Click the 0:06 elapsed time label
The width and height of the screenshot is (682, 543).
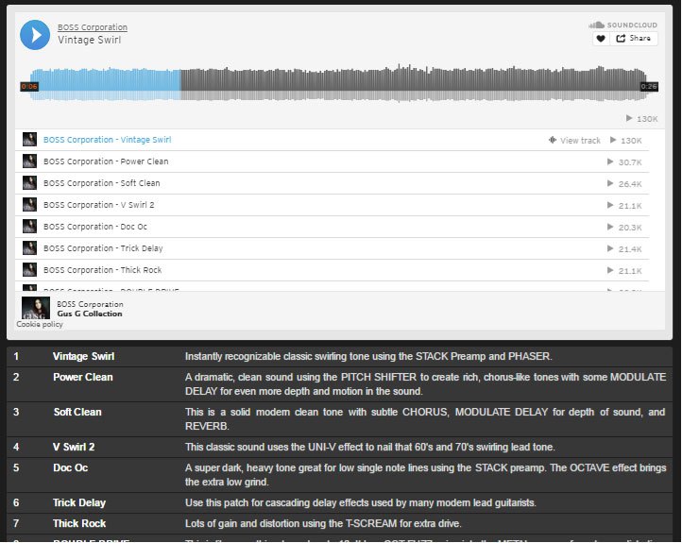tap(29, 86)
